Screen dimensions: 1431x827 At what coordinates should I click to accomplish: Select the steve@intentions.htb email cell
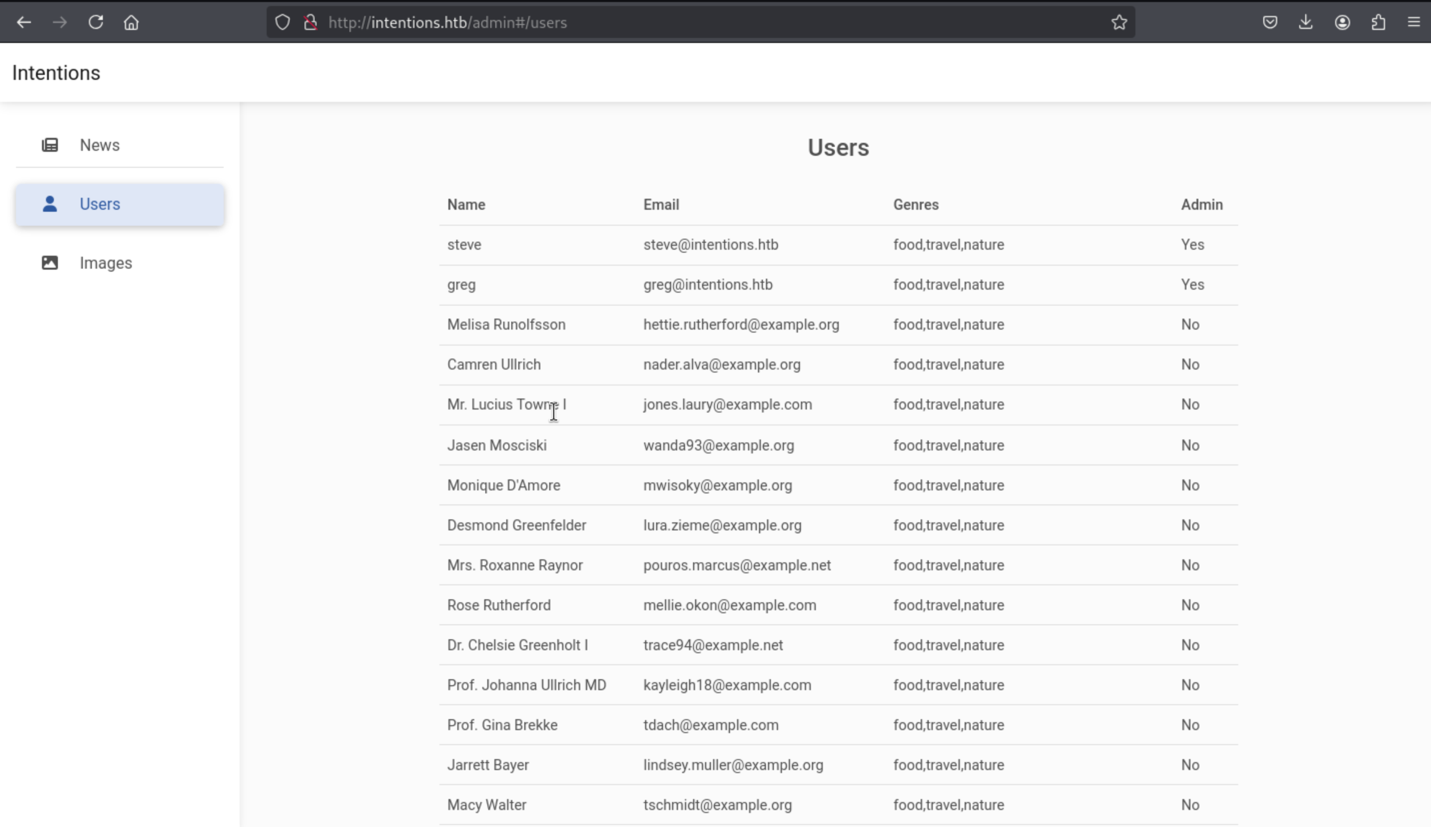click(x=711, y=245)
